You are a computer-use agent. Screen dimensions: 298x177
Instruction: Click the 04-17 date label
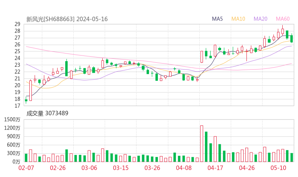click(215, 168)
